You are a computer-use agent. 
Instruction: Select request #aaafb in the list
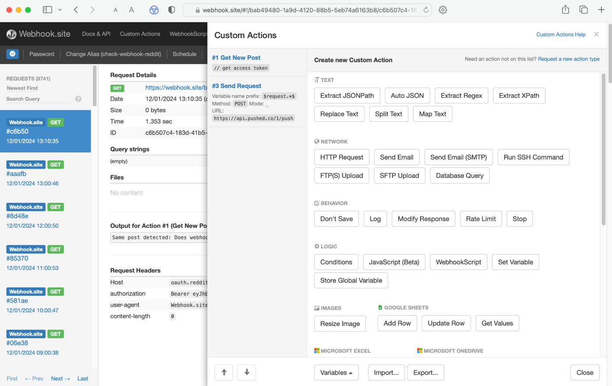pyautogui.click(x=46, y=174)
